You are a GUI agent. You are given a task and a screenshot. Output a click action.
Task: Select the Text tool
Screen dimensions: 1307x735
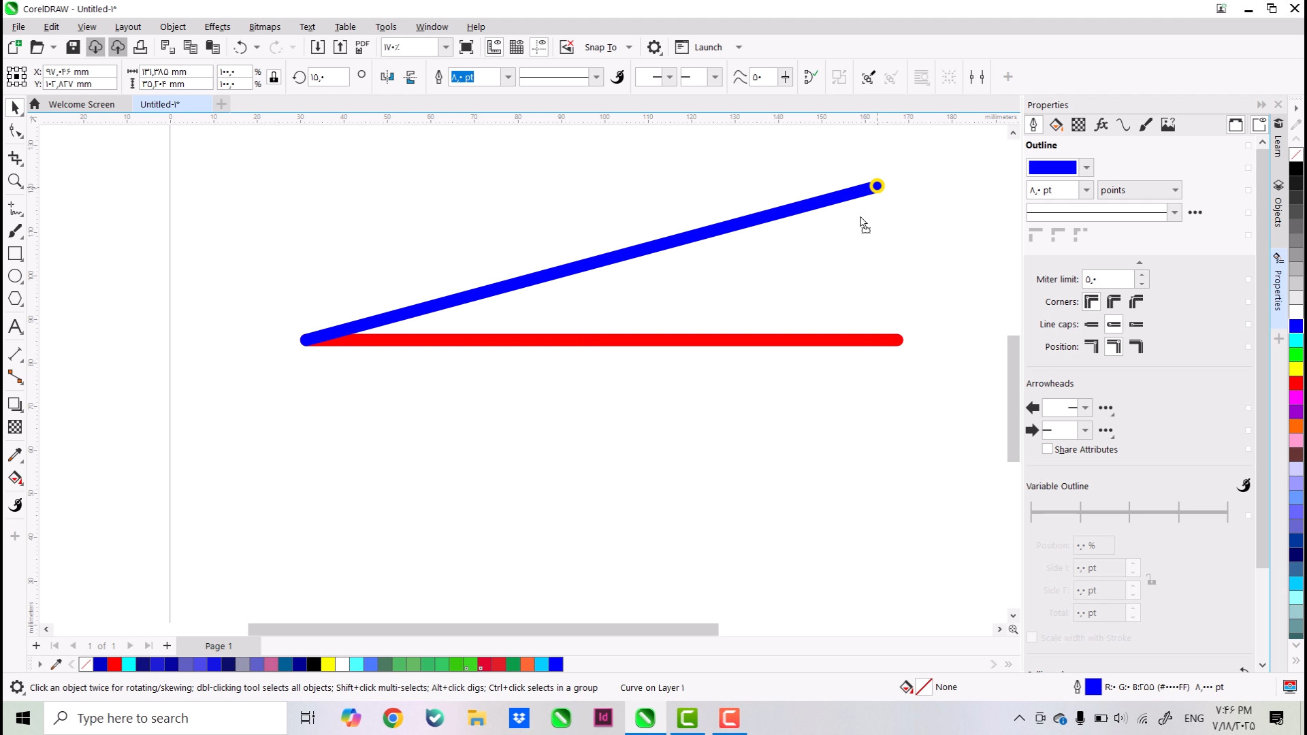15,327
